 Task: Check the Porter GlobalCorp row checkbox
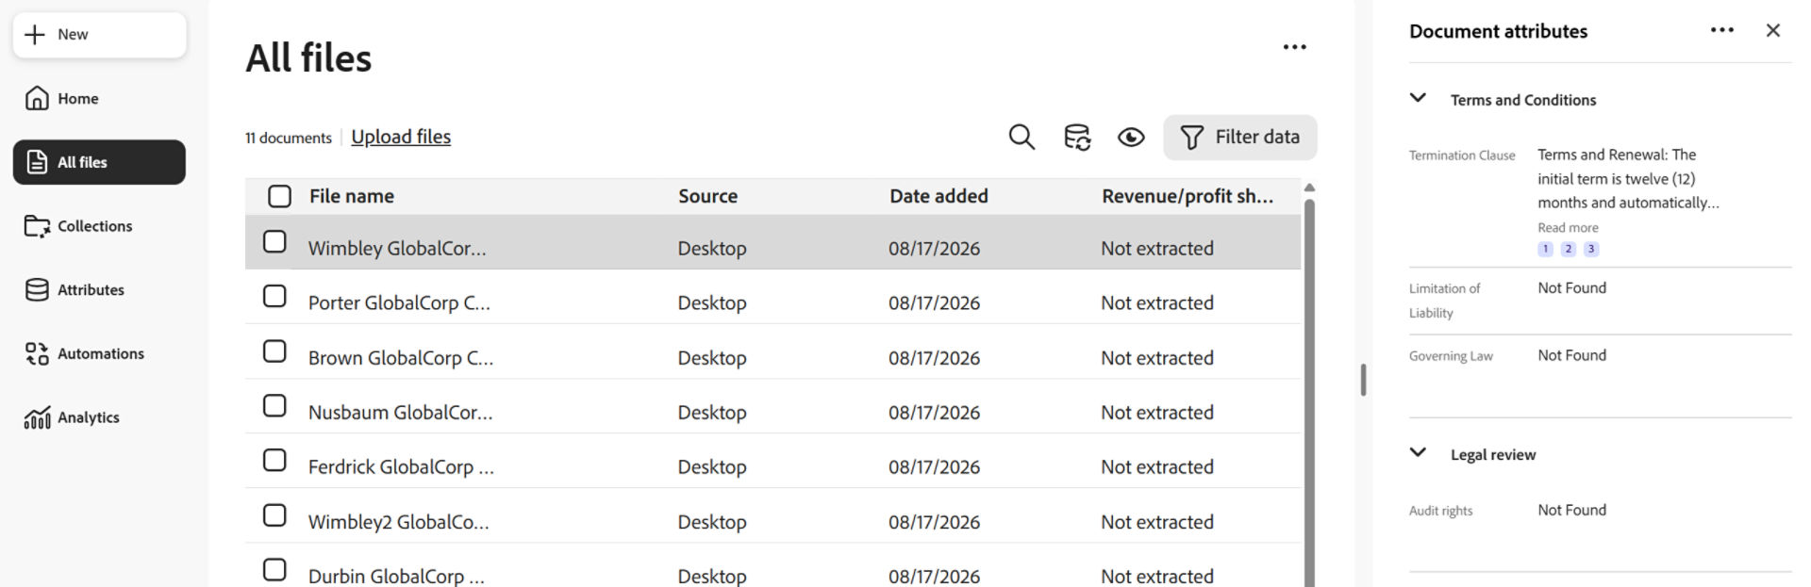click(274, 297)
